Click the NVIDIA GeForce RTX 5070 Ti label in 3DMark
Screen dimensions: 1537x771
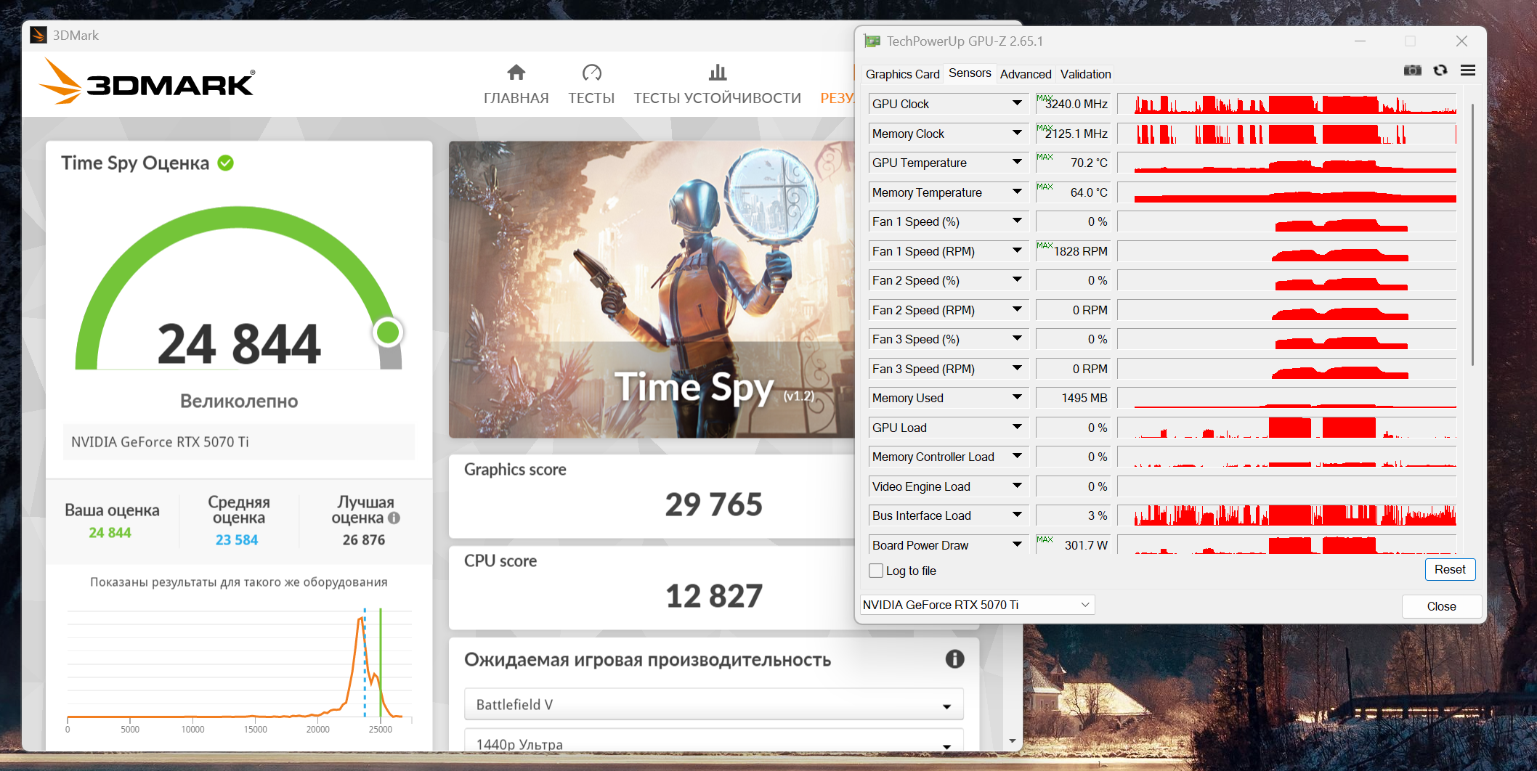160,442
